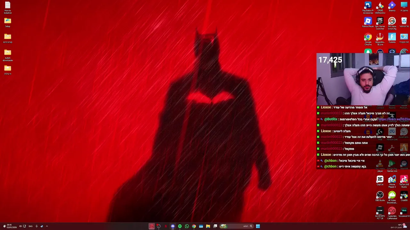Select the TikTok LIVE Studio shortcut
This screenshot has width=410, height=230.
pos(404,182)
